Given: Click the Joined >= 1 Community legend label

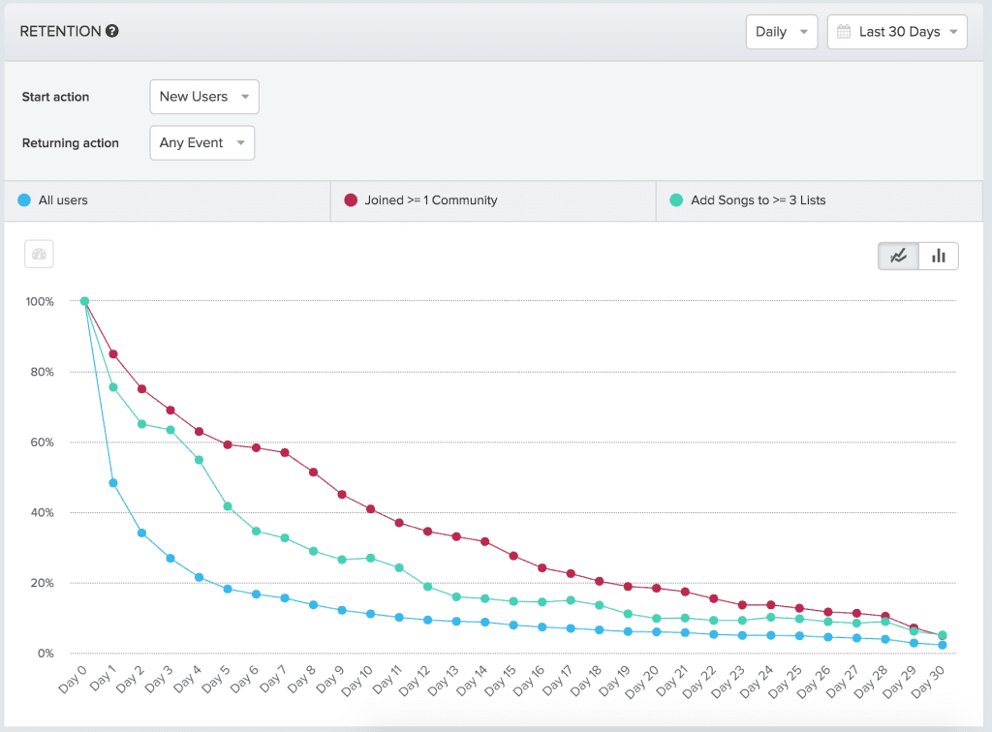Looking at the screenshot, I should [x=429, y=200].
